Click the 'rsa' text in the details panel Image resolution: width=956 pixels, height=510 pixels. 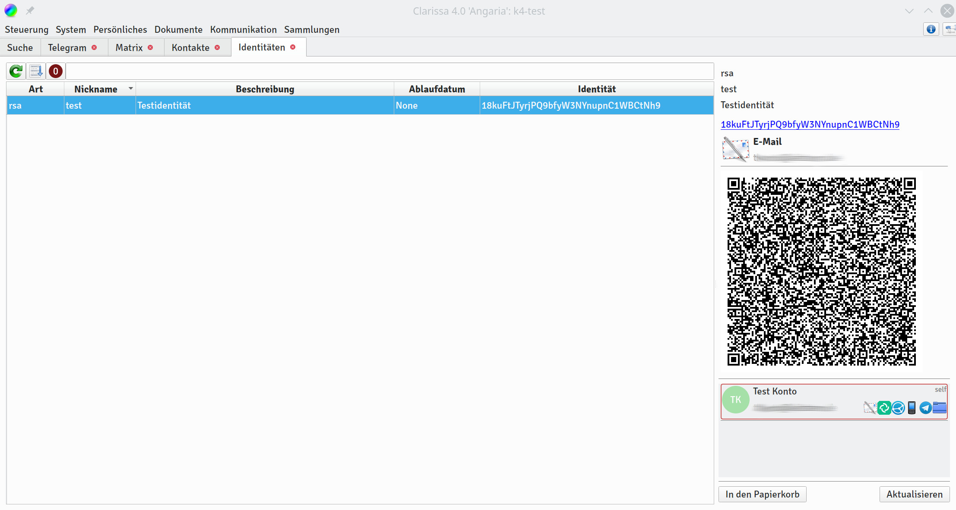[727, 73]
